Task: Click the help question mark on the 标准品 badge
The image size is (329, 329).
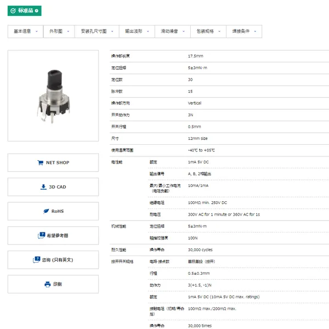Action: [37, 11]
